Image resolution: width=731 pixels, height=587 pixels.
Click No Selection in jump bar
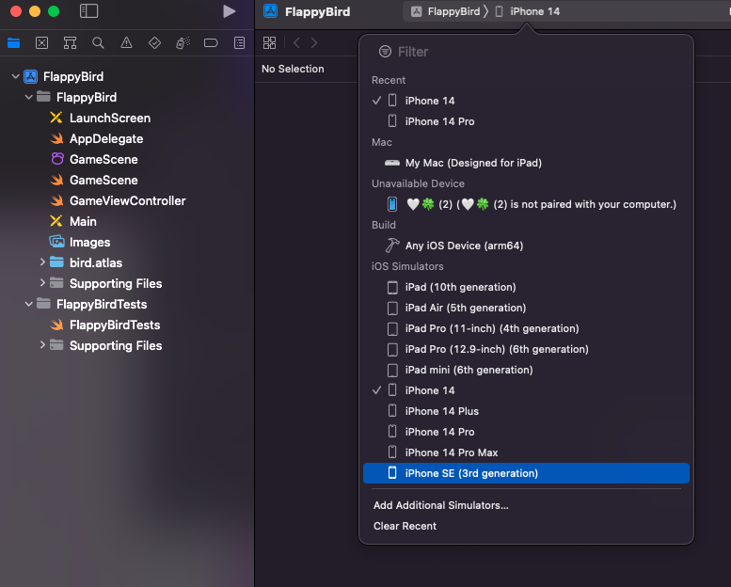[293, 69]
